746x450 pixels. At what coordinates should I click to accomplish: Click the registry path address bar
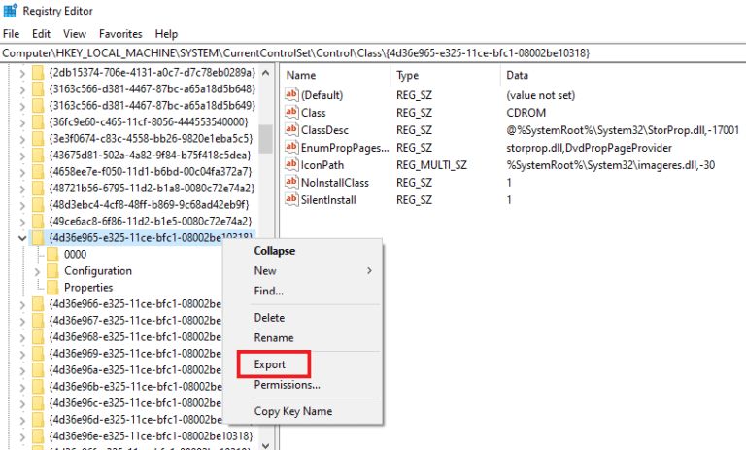(x=373, y=52)
